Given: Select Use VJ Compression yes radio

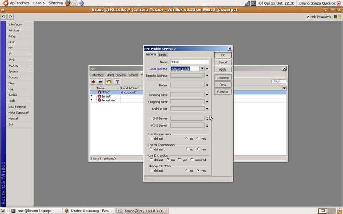Looking at the screenshot, I should 198,149.
